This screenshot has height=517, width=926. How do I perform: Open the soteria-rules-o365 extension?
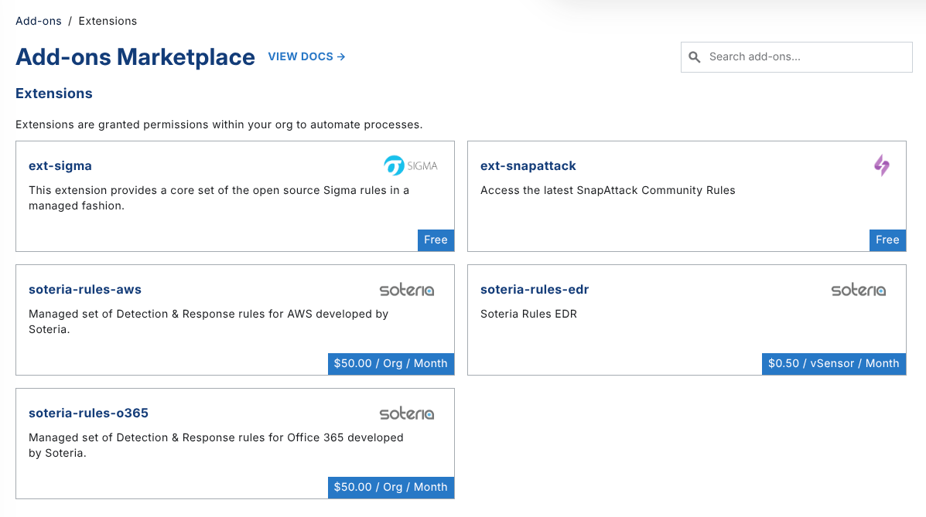coord(89,413)
